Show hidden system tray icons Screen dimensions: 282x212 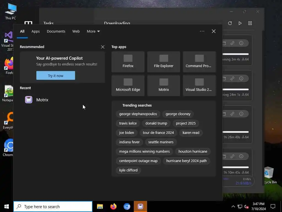coord(233,206)
